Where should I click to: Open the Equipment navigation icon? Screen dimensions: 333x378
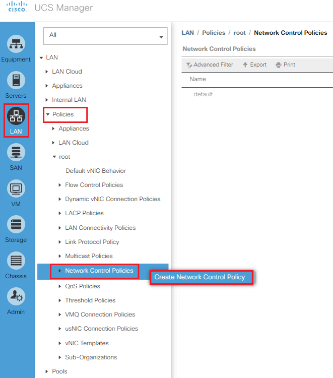tap(16, 44)
